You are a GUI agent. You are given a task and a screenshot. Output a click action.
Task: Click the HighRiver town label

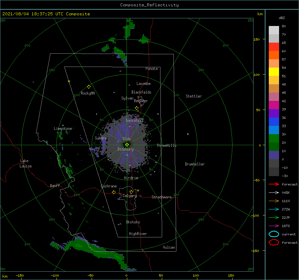[x=138, y=234]
